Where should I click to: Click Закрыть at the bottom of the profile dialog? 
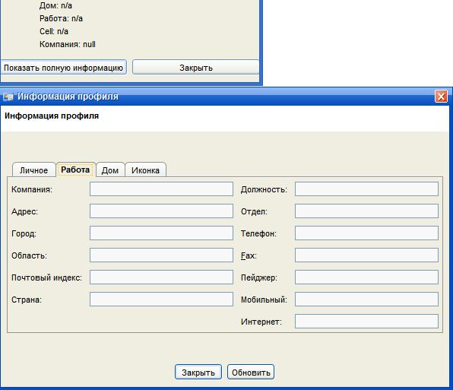tap(198, 372)
